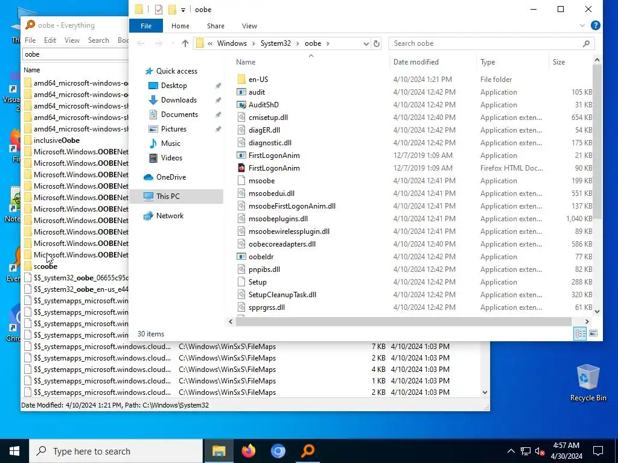
Task: Select the diagER.dll file
Action: pos(264,130)
